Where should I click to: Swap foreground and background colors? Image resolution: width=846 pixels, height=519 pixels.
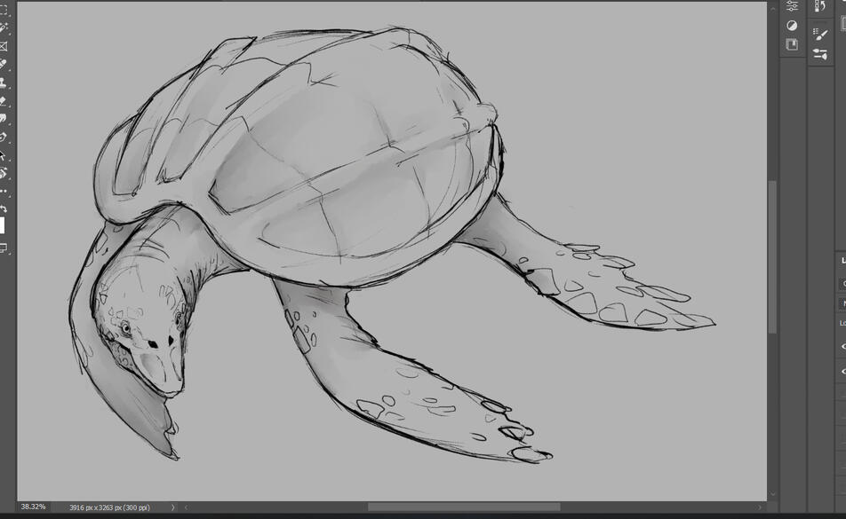pos(3,208)
